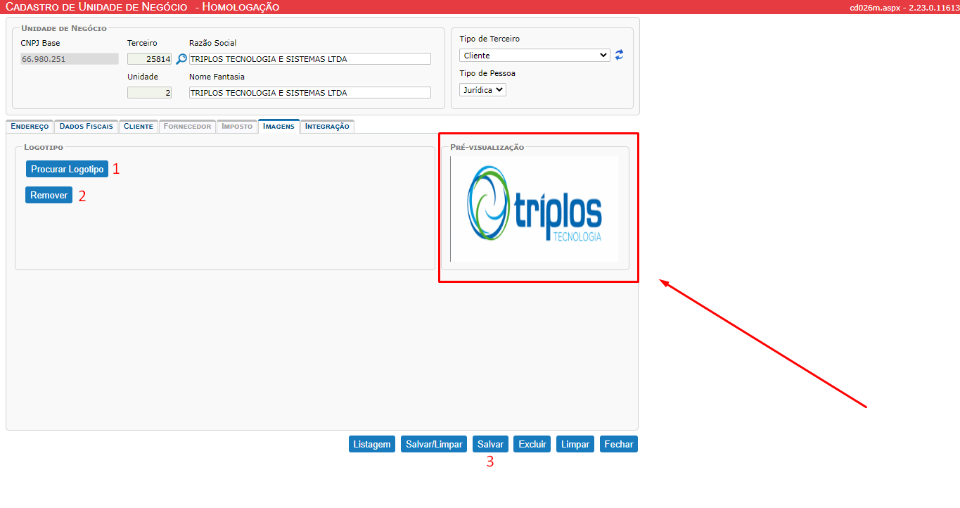
Task: Open the Imposto tab
Action: tap(237, 127)
